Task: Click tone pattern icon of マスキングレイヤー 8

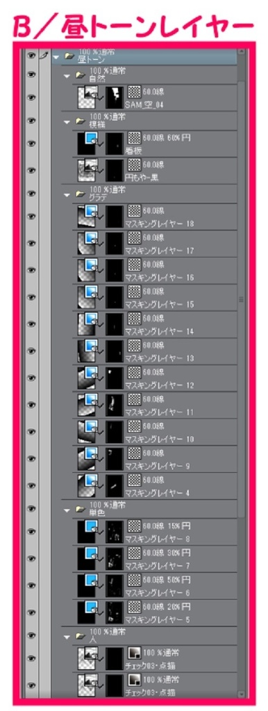Action: (134, 526)
